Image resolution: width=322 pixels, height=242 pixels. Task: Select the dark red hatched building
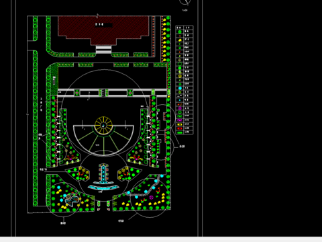(x=103, y=29)
